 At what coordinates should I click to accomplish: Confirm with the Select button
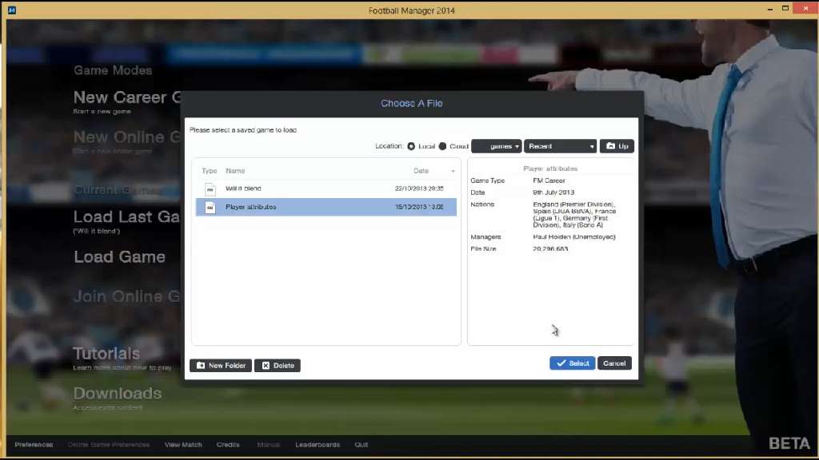(573, 363)
